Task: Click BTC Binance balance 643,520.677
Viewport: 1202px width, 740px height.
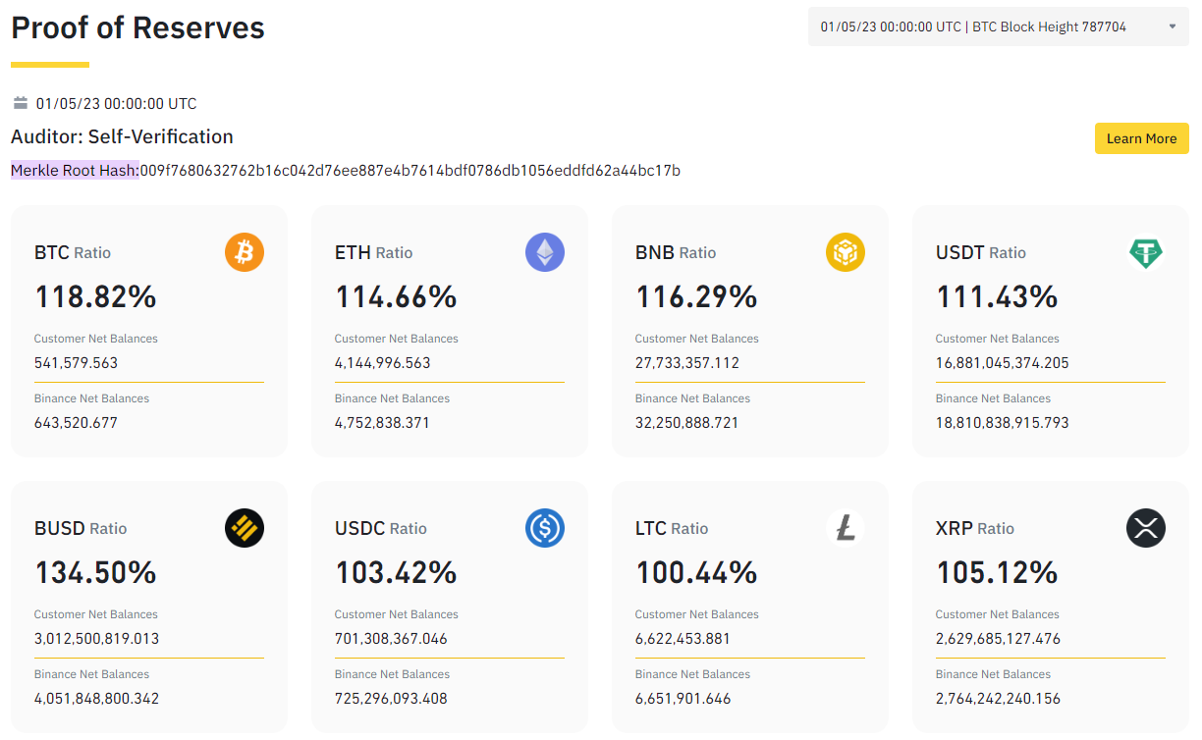Action: tap(76, 423)
